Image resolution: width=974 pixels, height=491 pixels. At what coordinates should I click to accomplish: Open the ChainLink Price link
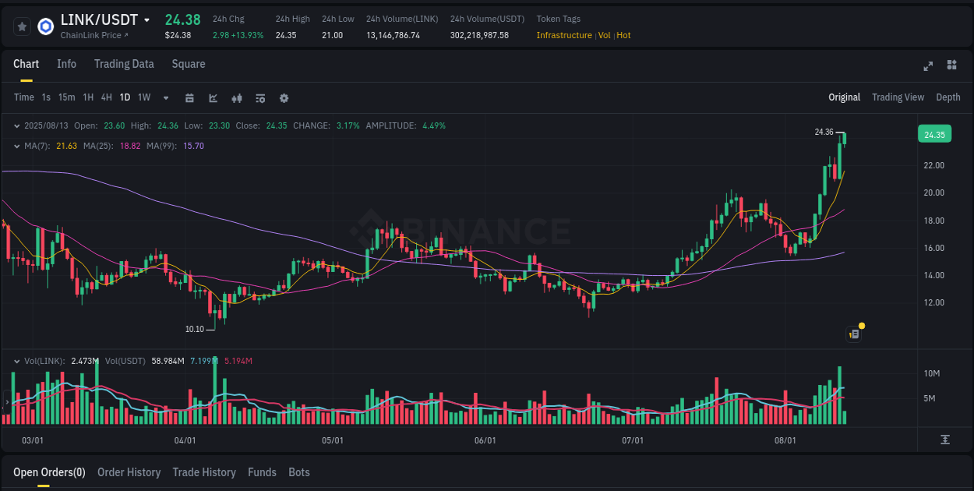91,35
